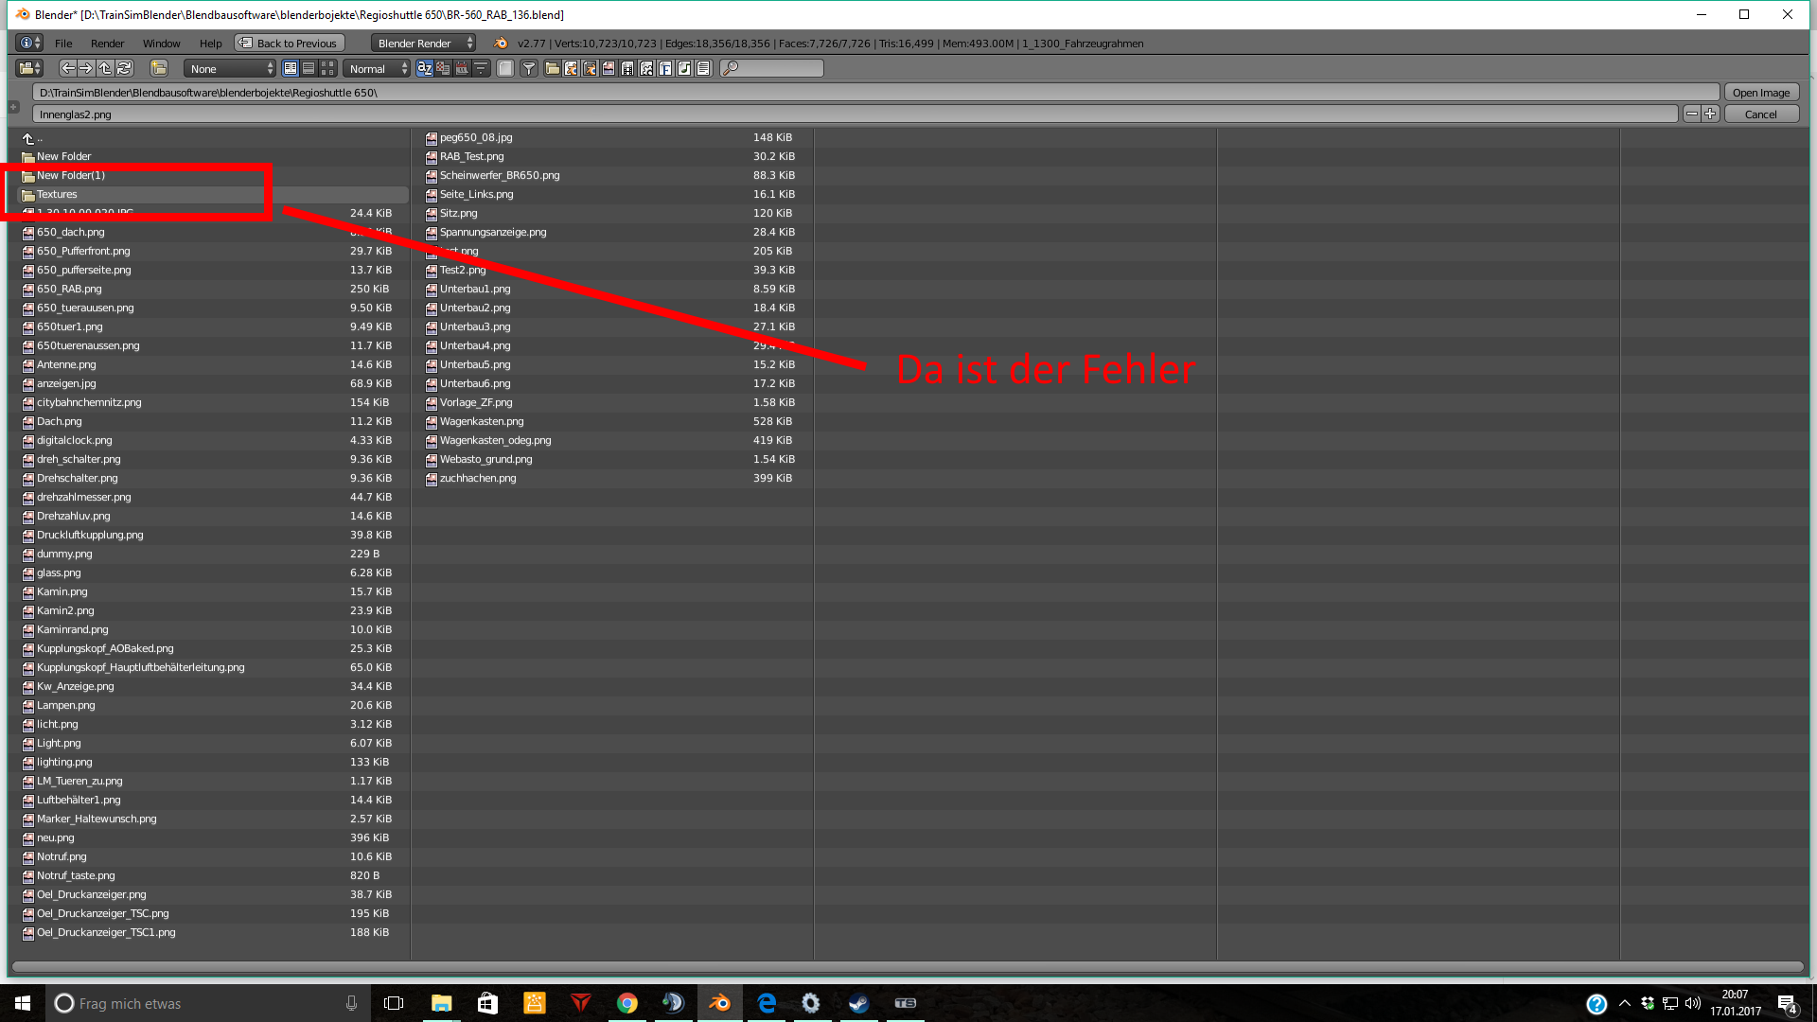
Task: Sort files by size icon
Action: [481, 68]
